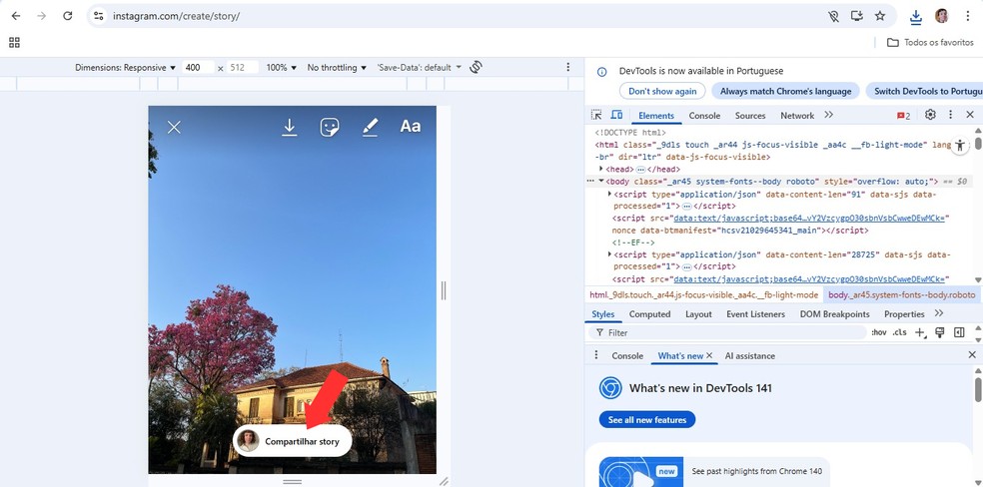
Task: Open drawer Console tab
Action: coord(627,355)
